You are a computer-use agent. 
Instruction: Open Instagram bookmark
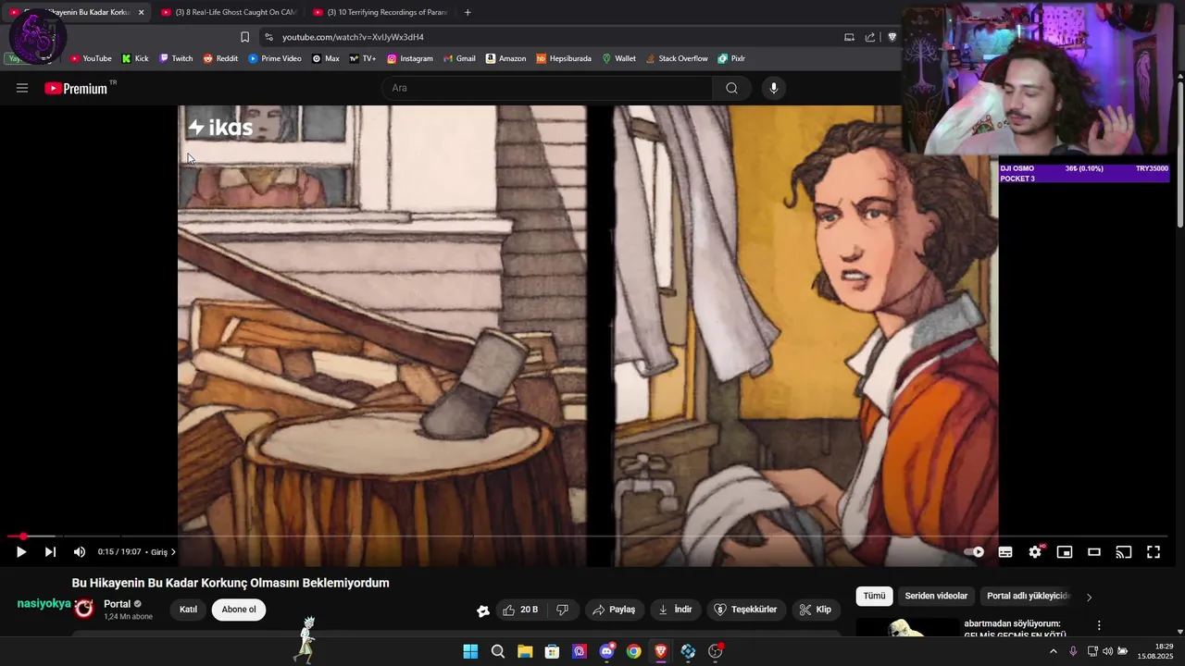click(410, 58)
